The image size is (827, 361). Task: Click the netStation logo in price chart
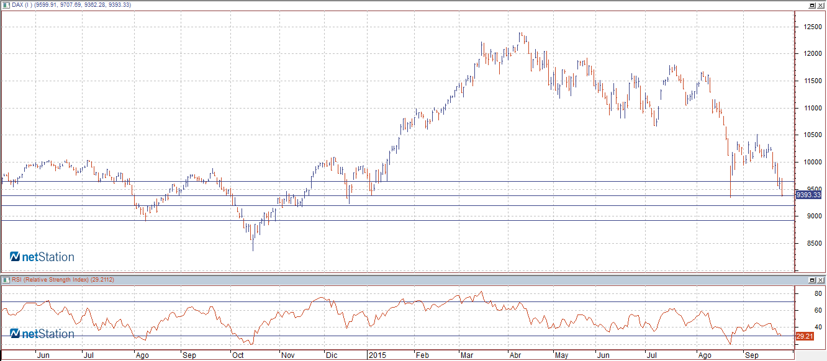tap(42, 257)
